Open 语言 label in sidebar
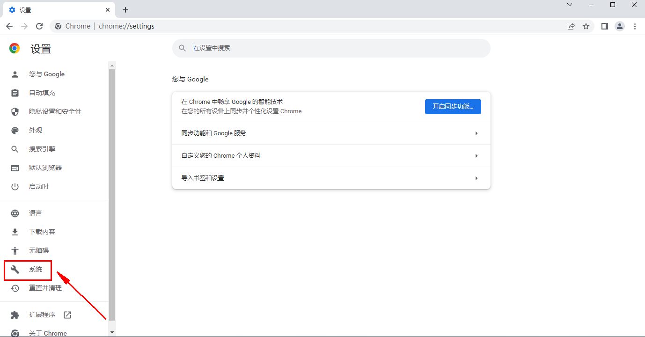 point(36,213)
